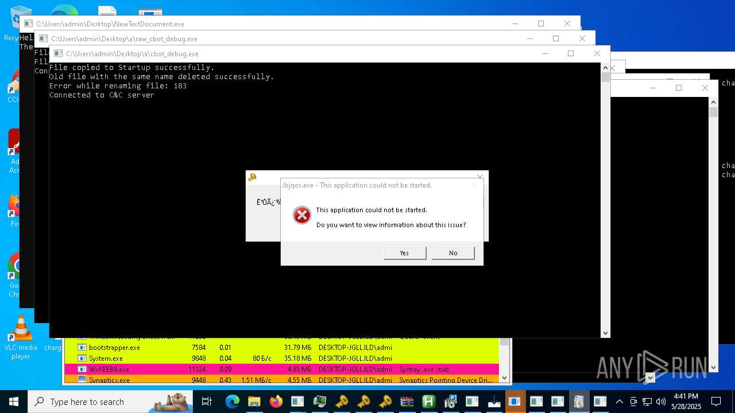Maximize the right-side background console window
The width and height of the screenshot is (735, 413).
pos(679,88)
